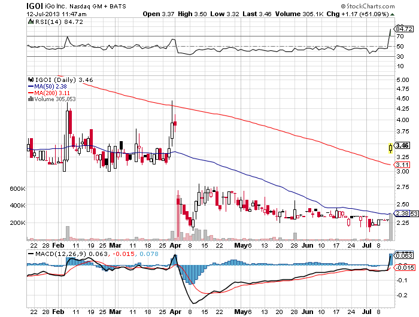Screen dimensions: 419x317
Task: Click the 4.50 price axis label
Action: [x=402, y=99]
